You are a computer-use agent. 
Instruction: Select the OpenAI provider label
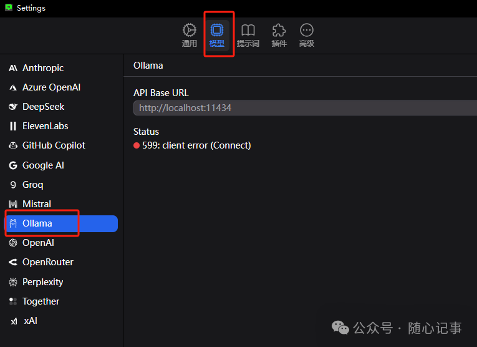point(38,243)
